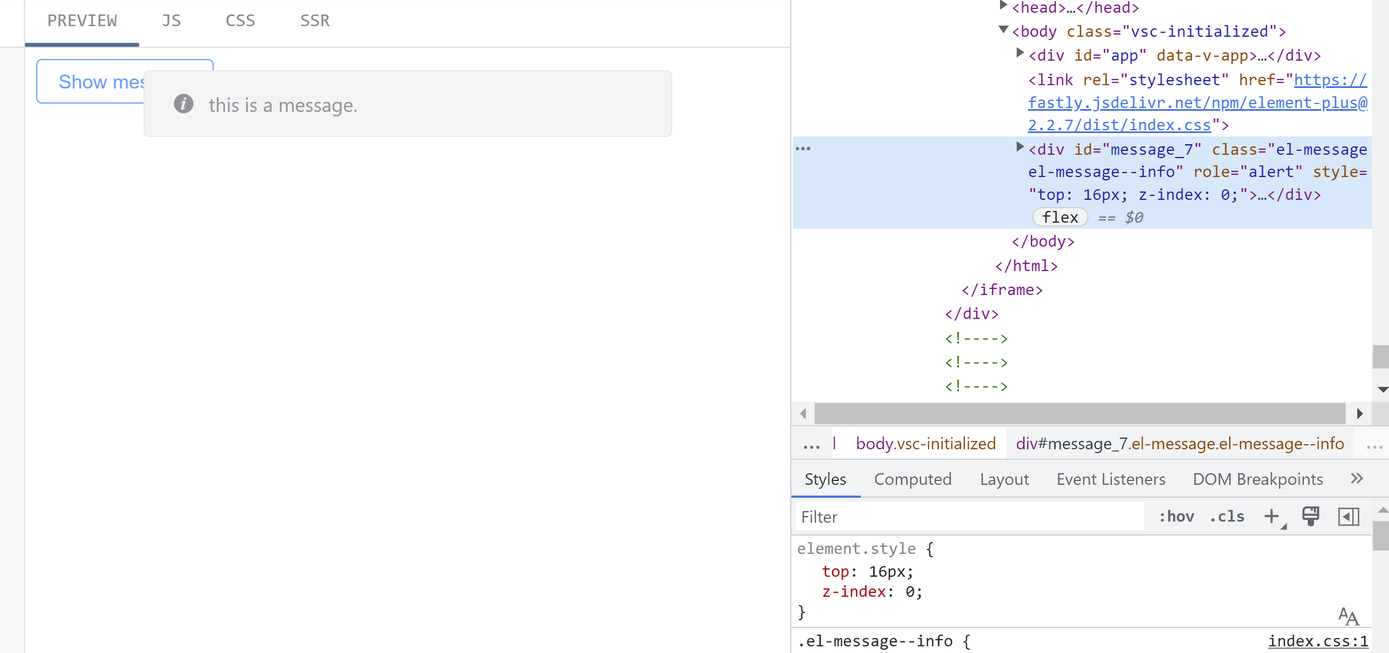Show more DevTools tabs chevron
The height and width of the screenshot is (653, 1389).
click(x=1357, y=479)
